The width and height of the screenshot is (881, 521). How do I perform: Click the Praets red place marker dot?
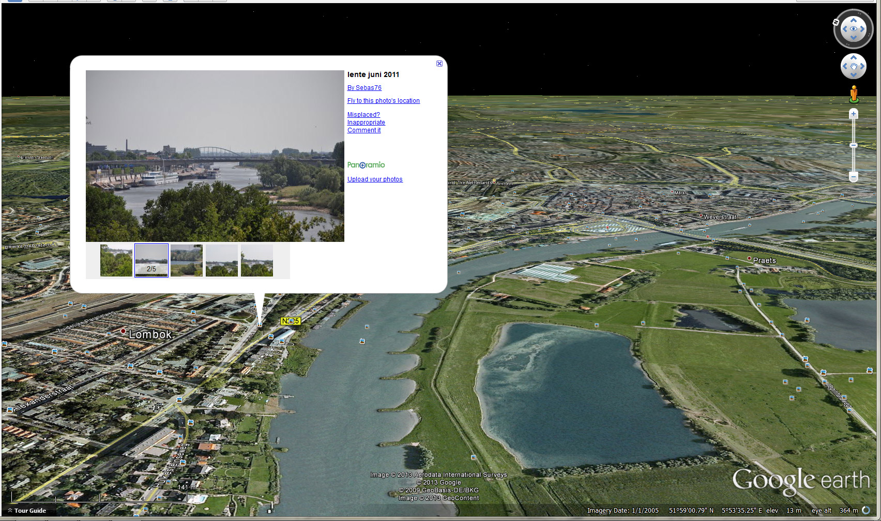coord(749,258)
